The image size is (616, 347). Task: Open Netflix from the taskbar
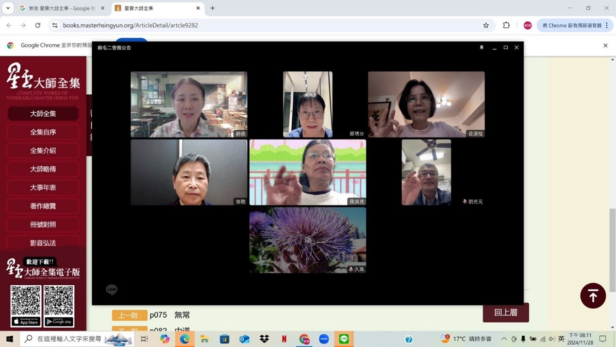(284, 339)
